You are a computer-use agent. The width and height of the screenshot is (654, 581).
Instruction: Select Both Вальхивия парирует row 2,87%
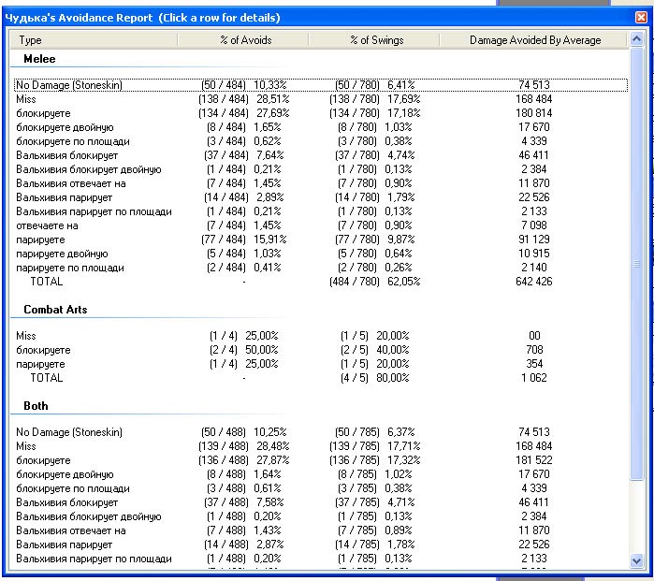click(320, 545)
